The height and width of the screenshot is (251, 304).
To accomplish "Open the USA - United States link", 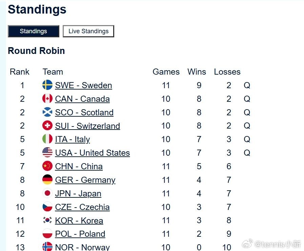I will [x=92, y=153].
